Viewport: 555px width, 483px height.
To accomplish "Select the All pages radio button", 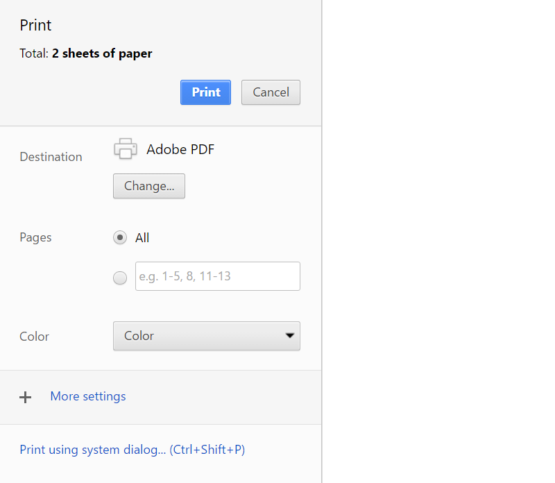I will pos(119,237).
